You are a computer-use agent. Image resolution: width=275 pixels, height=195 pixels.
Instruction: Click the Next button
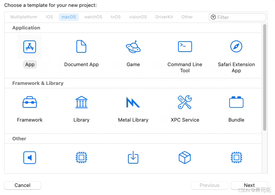[x=249, y=185]
